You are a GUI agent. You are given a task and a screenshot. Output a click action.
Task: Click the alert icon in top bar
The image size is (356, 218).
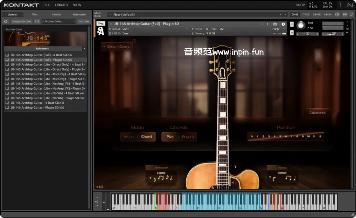(x=340, y=5)
